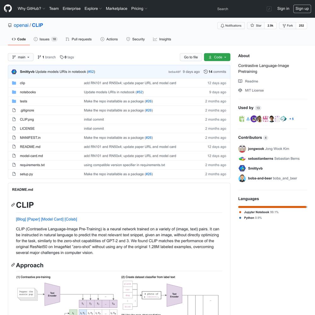The width and height of the screenshot is (315, 315).
Task: Click the Sign in link
Action: coord(283,9)
